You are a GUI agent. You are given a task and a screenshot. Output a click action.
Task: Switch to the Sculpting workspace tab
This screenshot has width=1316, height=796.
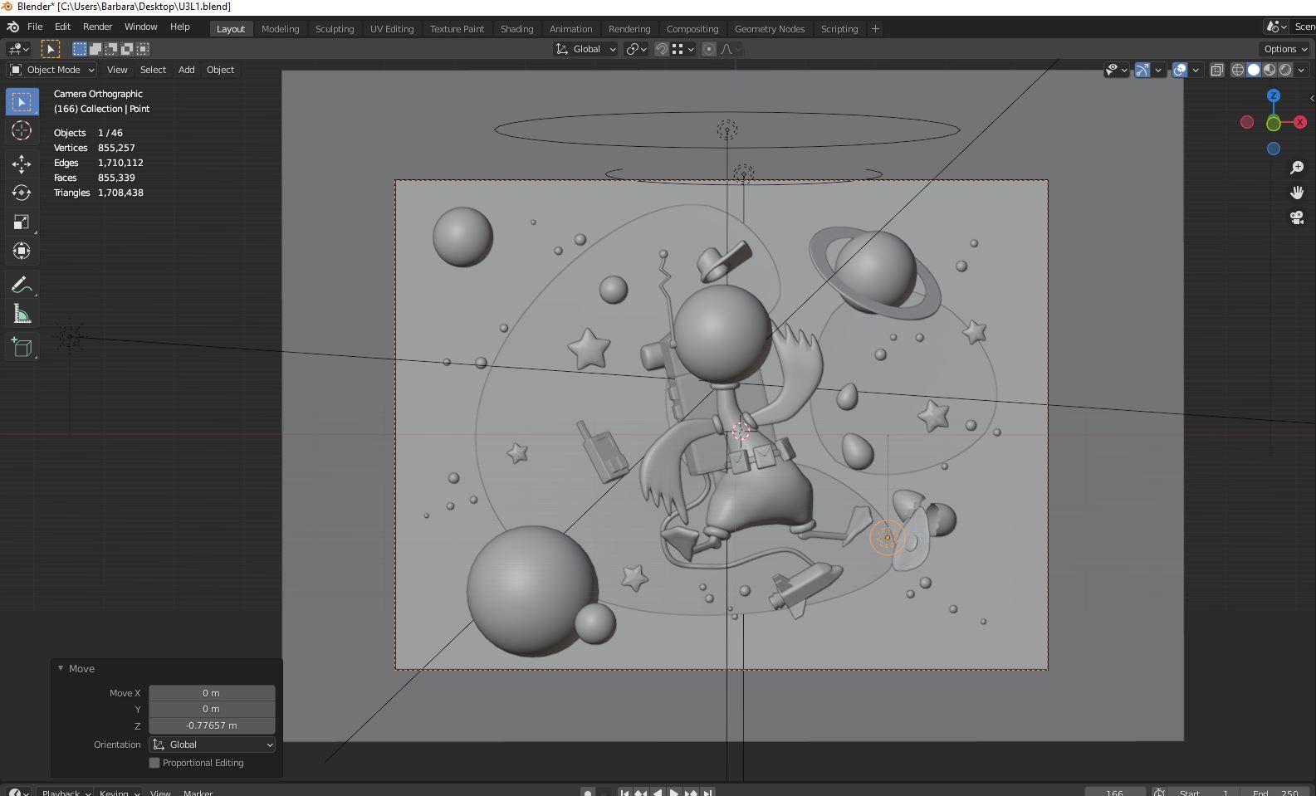pyautogui.click(x=335, y=29)
